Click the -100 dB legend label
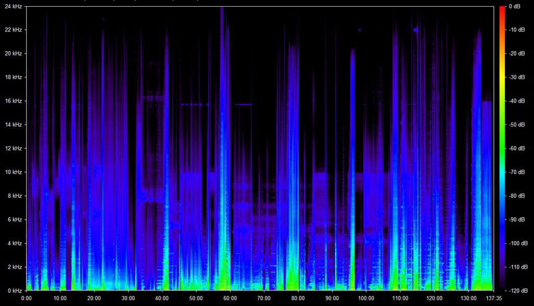 click(x=518, y=243)
